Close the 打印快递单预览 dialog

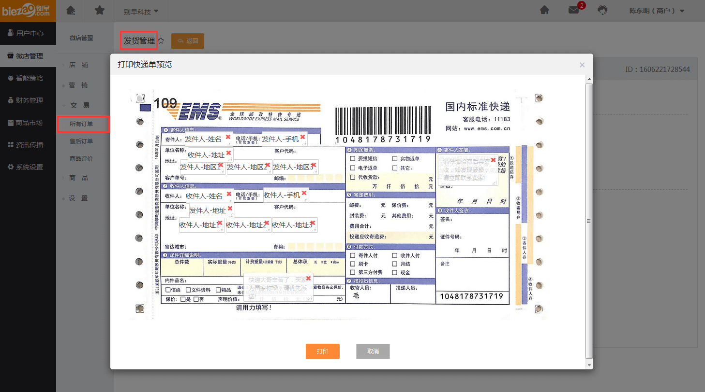tap(582, 65)
